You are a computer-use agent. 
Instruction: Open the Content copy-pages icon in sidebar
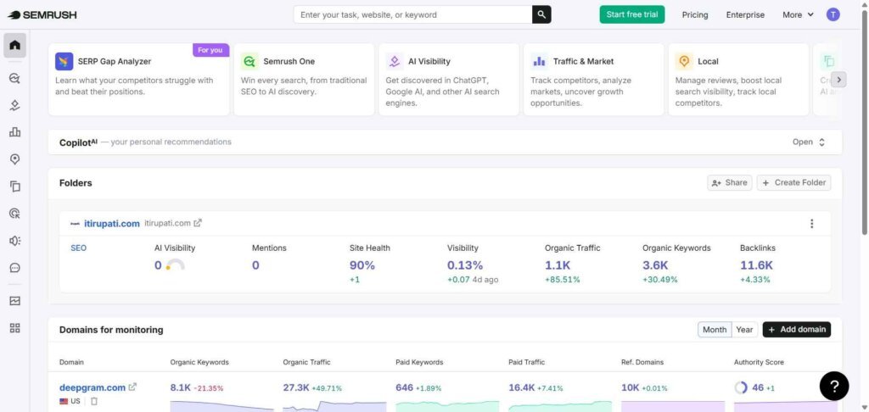pyautogui.click(x=15, y=186)
